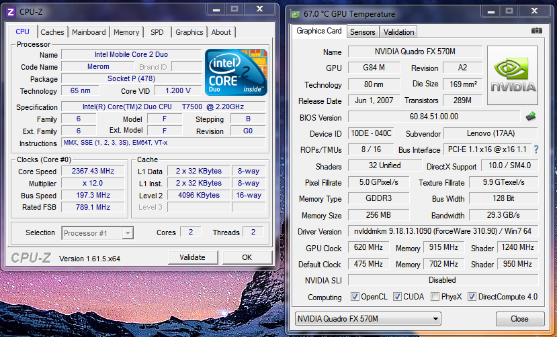The width and height of the screenshot is (557, 337).
Task: Click the Close button in GPU-Z
Action: point(519,318)
